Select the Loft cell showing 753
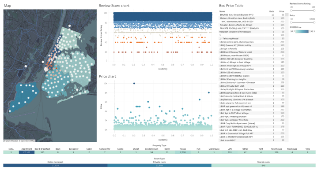 (230, 152)
